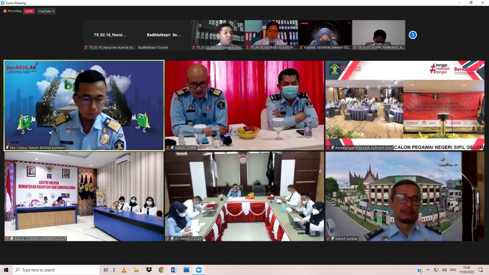The height and width of the screenshot is (275, 489).
Task: Open Microsoft Word from the taskbar
Action: 174,270
